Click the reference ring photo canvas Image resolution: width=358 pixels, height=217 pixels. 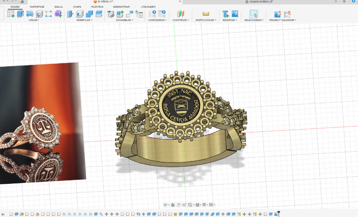point(43,123)
